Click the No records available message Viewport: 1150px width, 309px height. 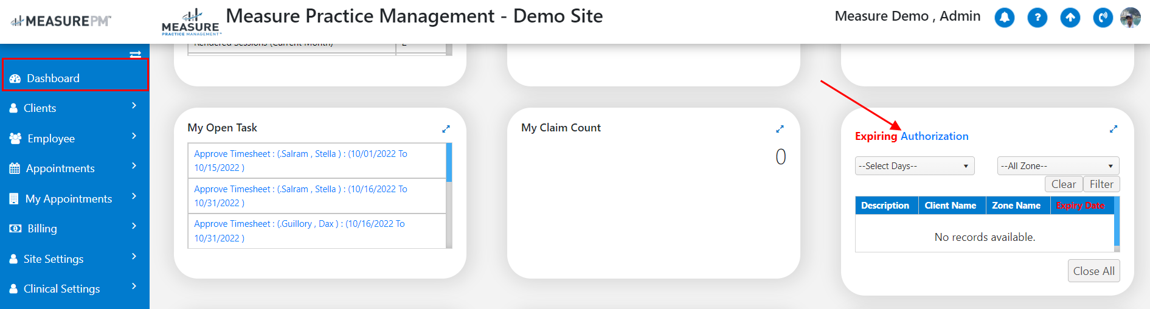[x=985, y=237]
